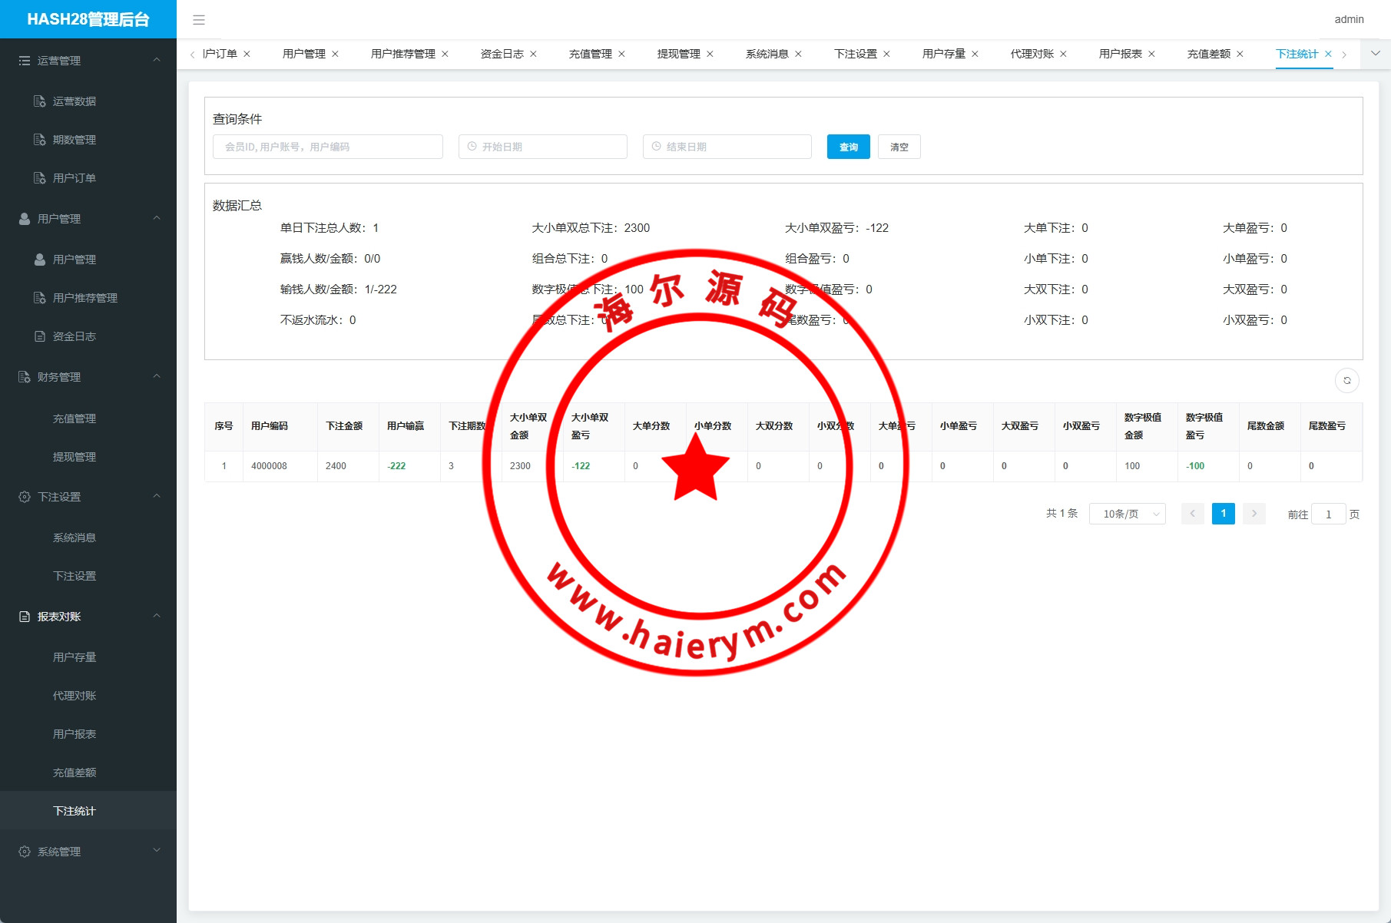Switch to the 代理对账 tab
The width and height of the screenshot is (1391, 923).
tap(1032, 54)
